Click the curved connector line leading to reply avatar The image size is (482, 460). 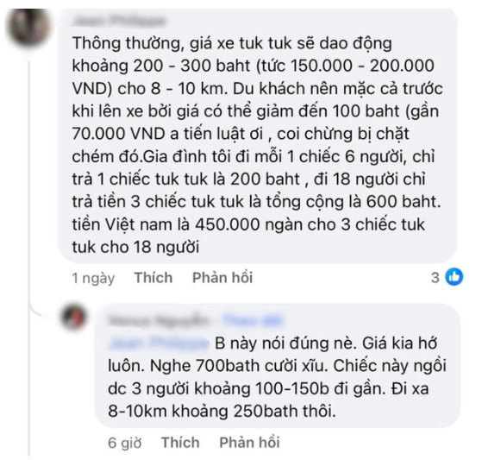[x=40, y=311]
